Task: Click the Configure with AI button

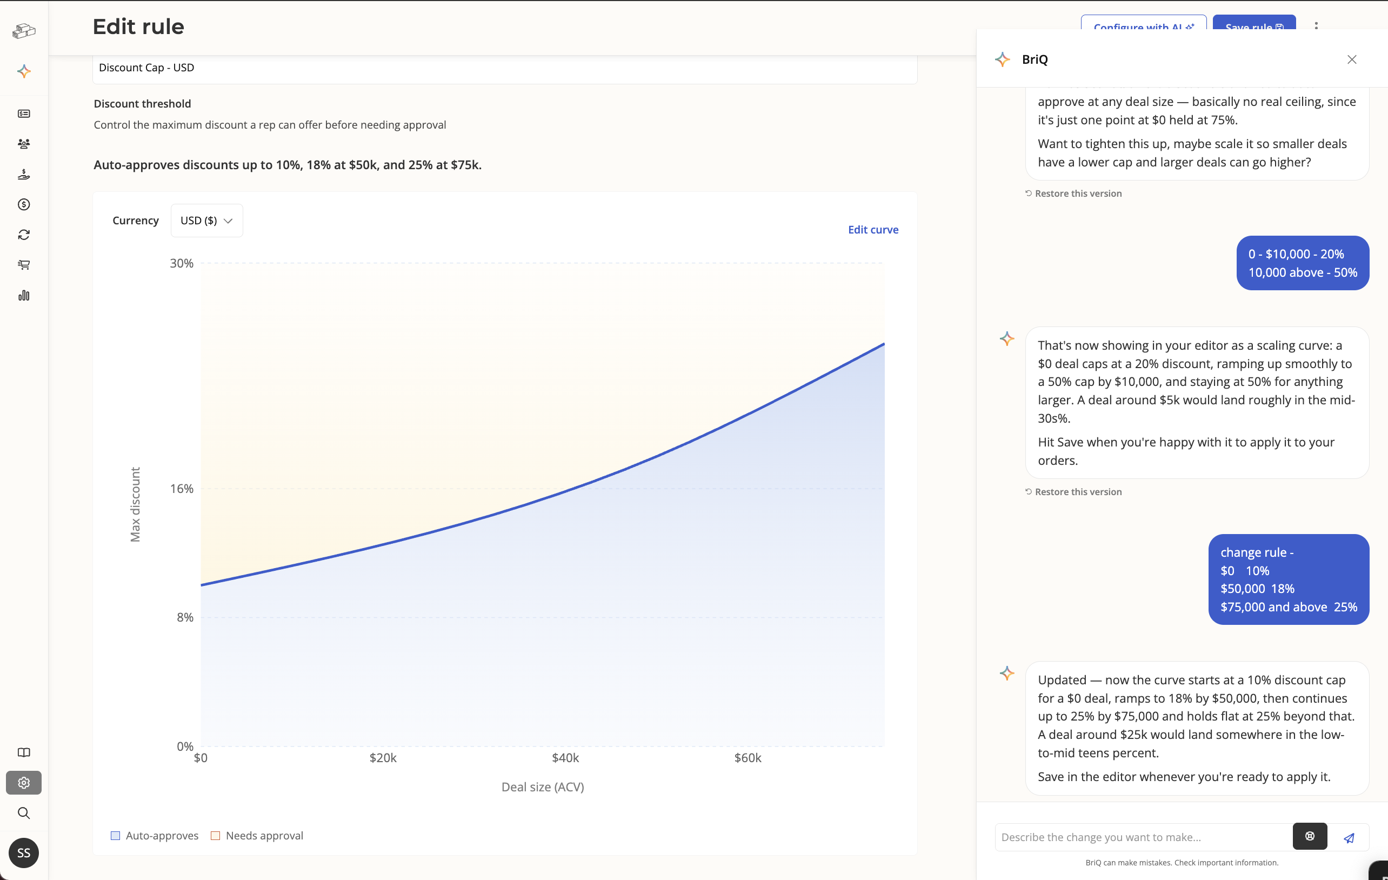Action: pyautogui.click(x=1144, y=23)
